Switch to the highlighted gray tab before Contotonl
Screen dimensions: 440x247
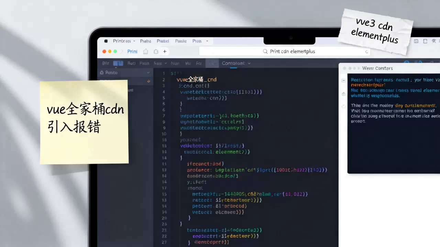coord(212,63)
